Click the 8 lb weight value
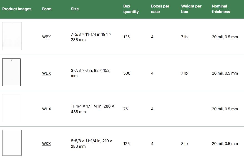244x158 pixels. point(184,144)
